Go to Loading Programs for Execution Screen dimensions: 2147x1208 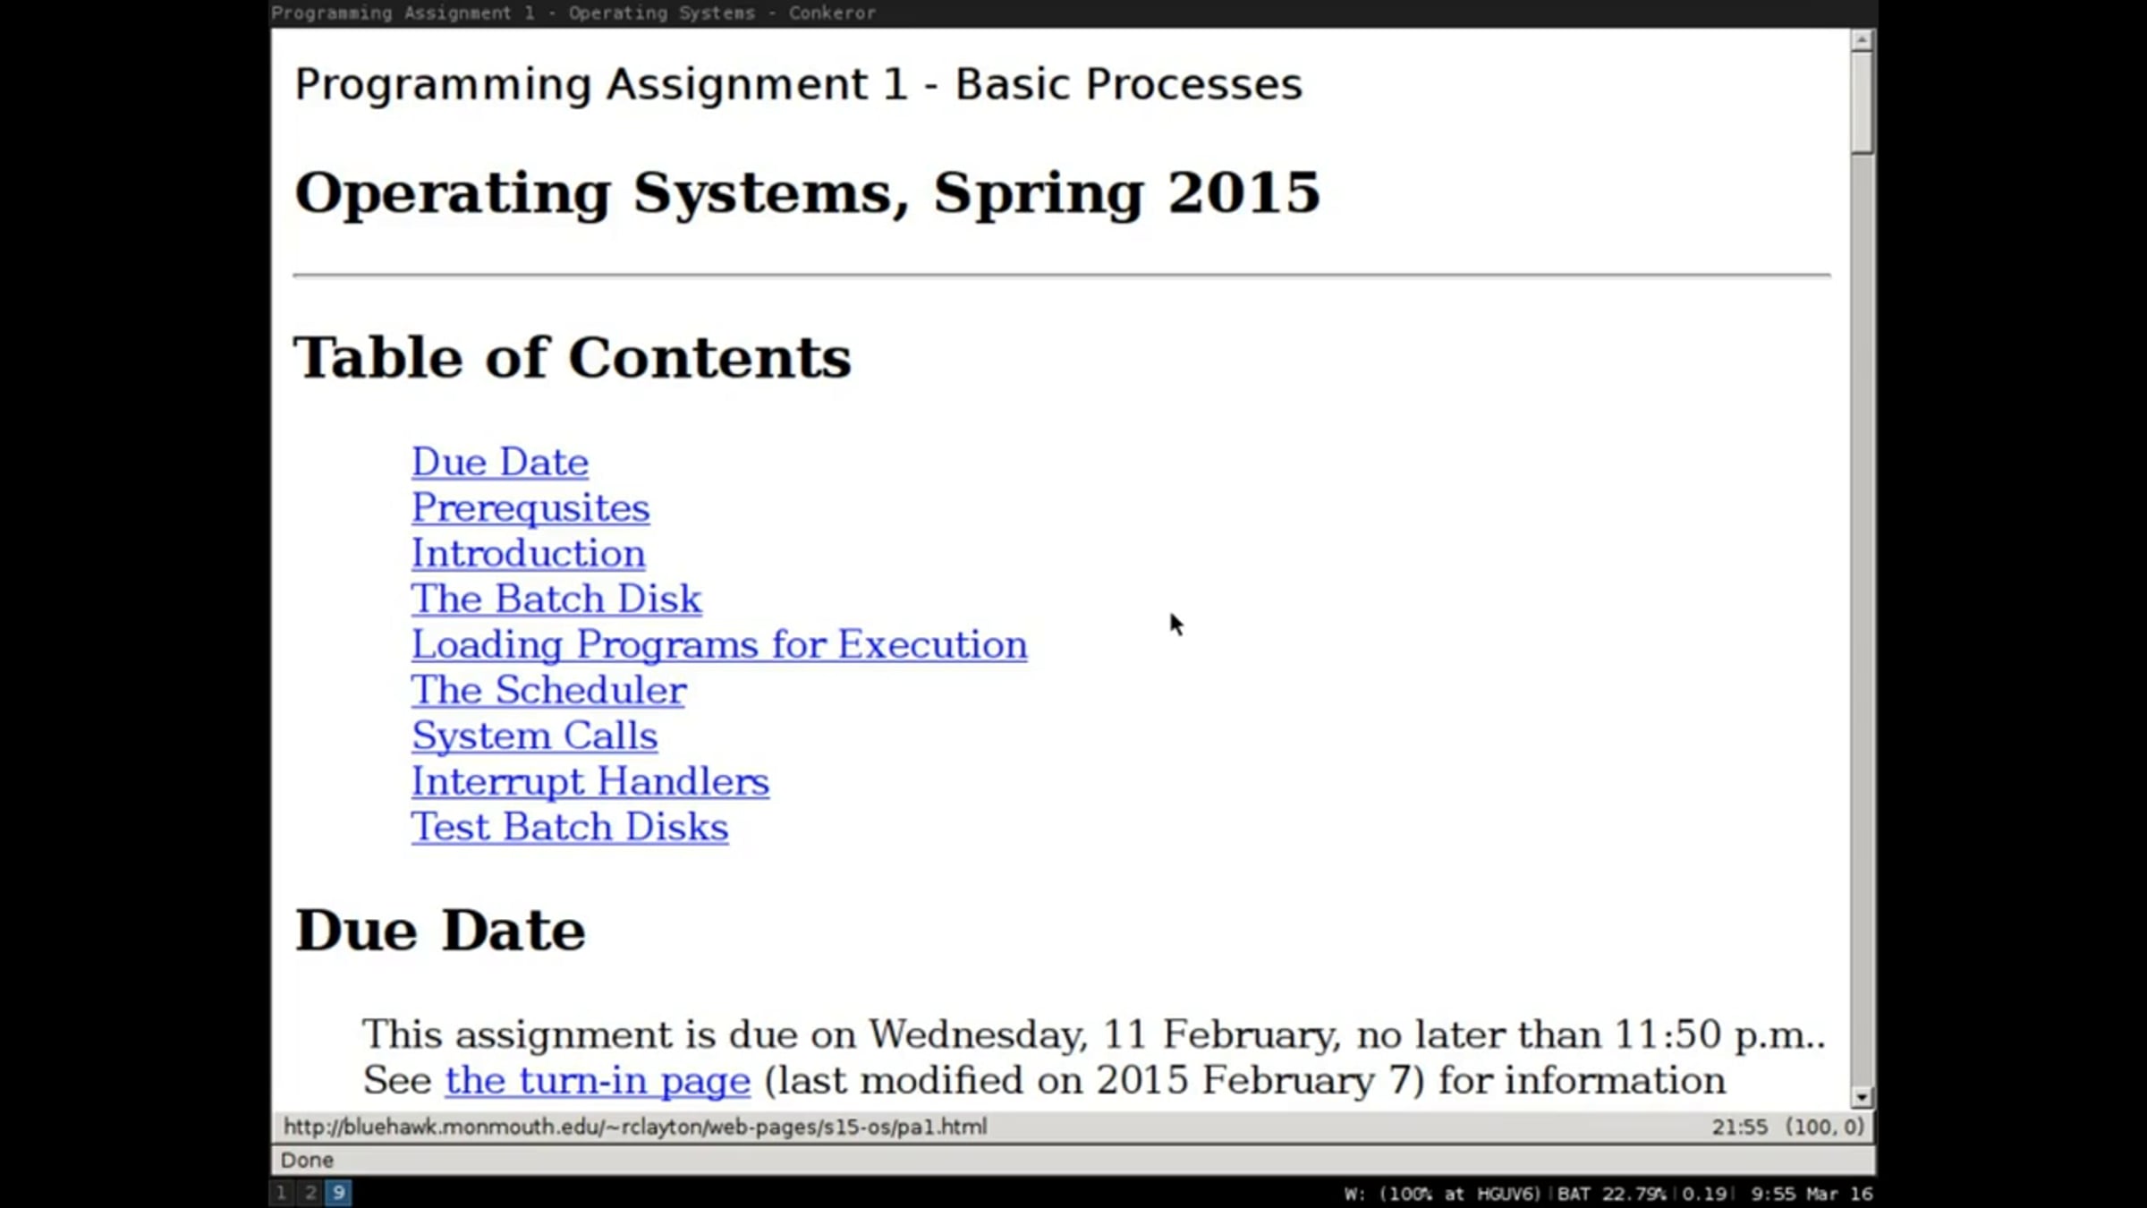718,645
